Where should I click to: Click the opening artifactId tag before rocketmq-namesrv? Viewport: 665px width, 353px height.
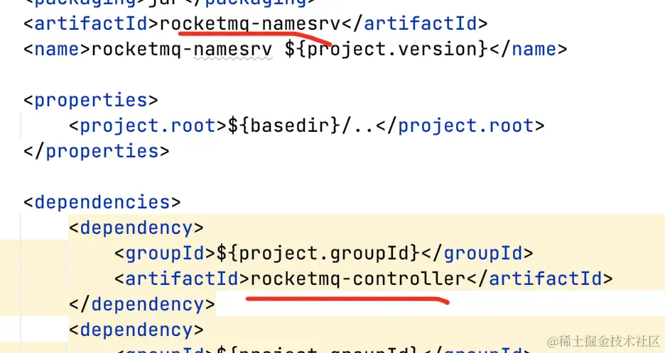coord(91,23)
